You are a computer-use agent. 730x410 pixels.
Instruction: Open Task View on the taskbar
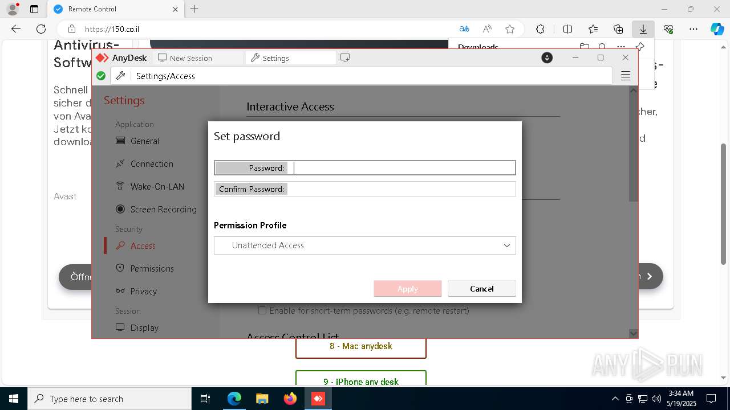206,399
